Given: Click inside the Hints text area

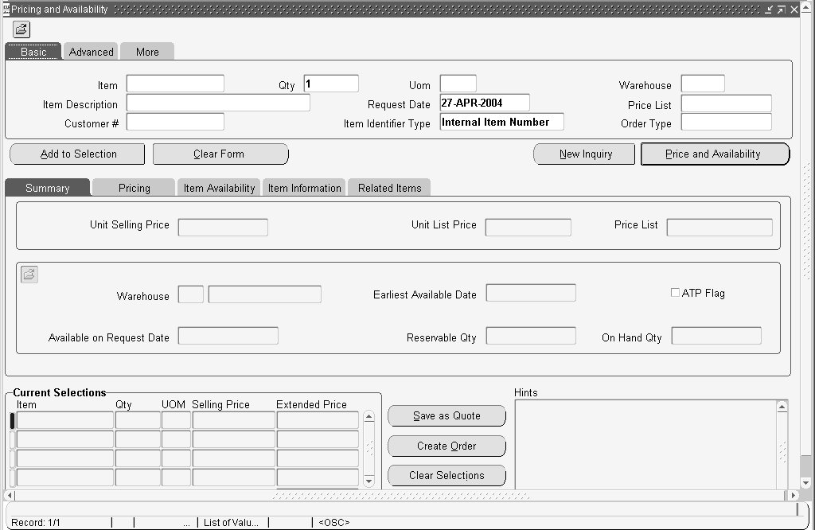Looking at the screenshot, I should click(x=645, y=444).
